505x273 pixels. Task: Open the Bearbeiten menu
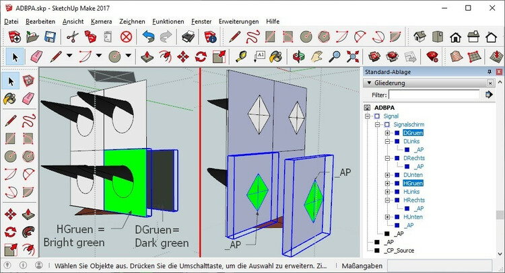coord(40,22)
